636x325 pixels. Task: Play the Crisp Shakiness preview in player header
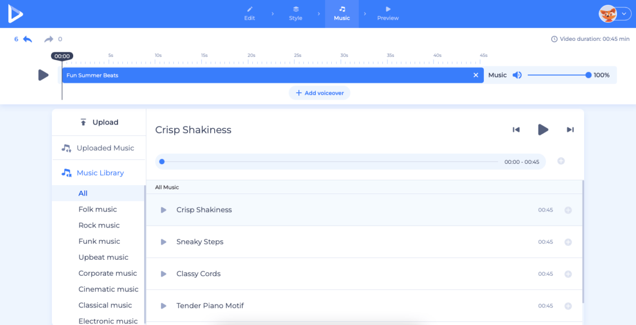point(543,130)
